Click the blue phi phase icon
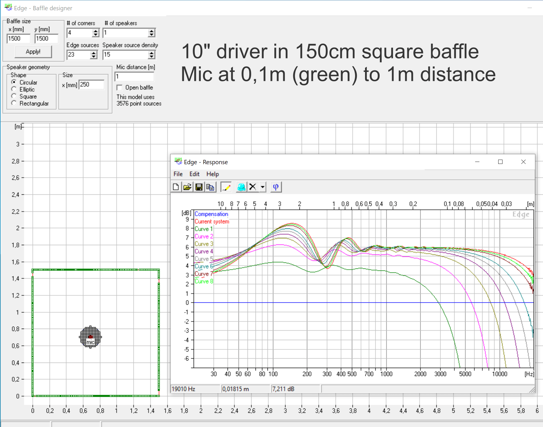Screen dimensions: 543x427 coord(276,187)
